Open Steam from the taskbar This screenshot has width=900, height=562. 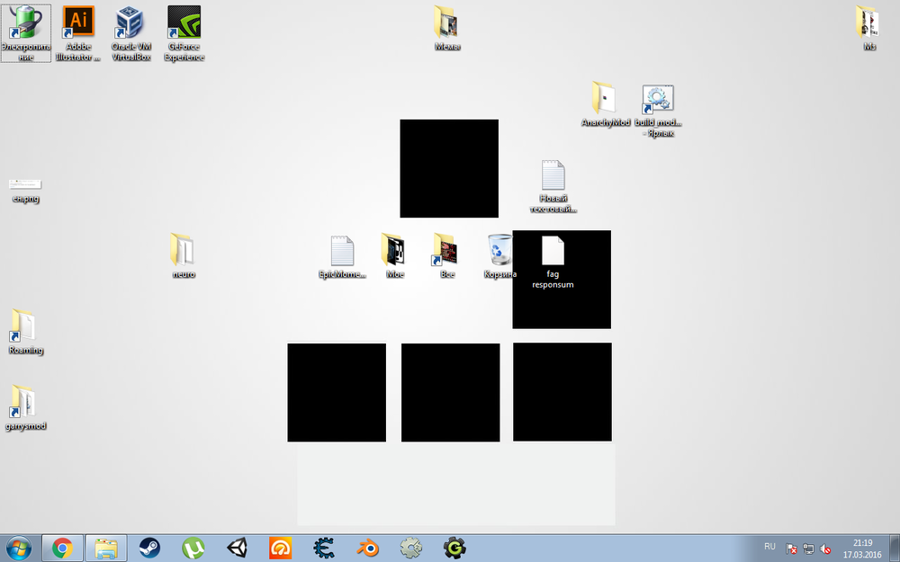(x=148, y=548)
